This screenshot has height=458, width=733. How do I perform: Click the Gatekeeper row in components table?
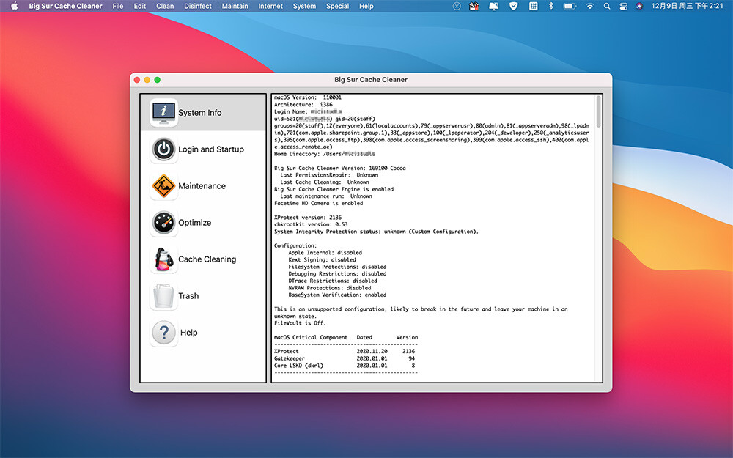coord(344,358)
